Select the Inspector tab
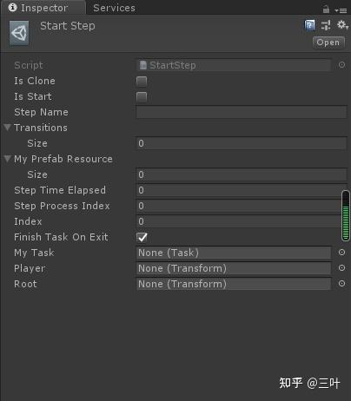 click(x=43, y=8)
